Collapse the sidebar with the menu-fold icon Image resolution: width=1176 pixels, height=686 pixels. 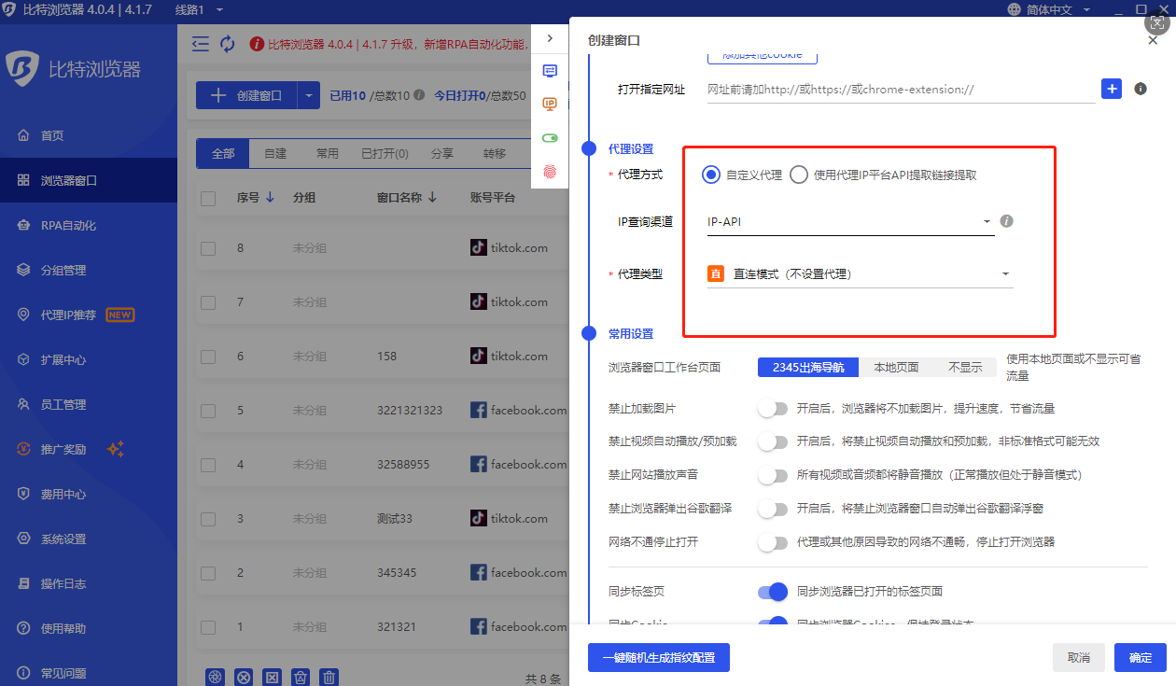pyautogui.click(x=200, y=44)
